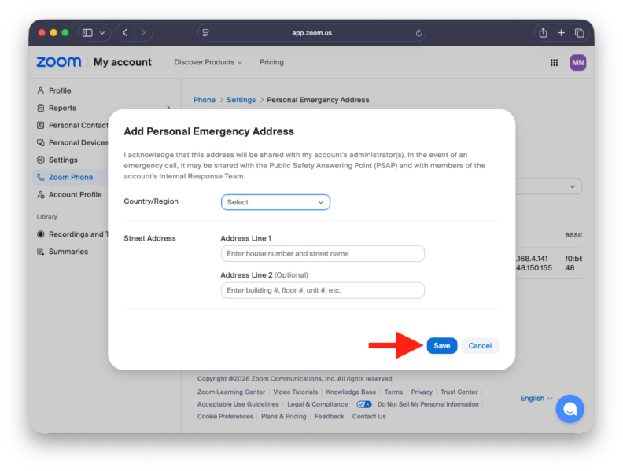Open Account Profile in the sidebar
Viewport: 623px width, 471px height.
(x=75, y=194)
